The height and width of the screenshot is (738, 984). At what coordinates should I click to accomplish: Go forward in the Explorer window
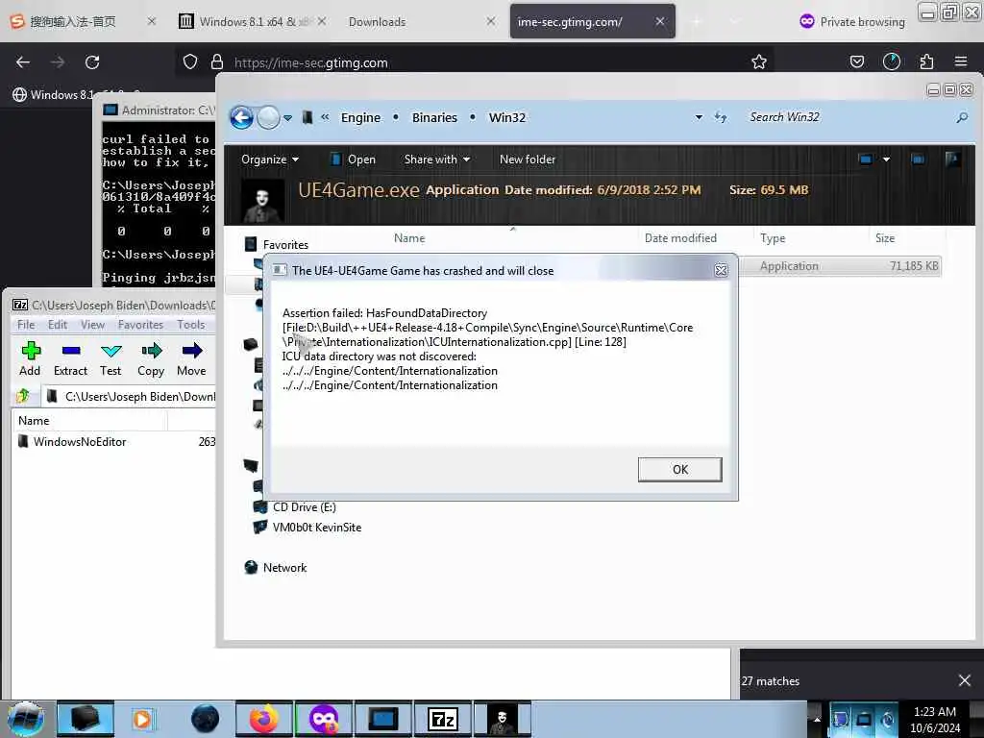click(269, 117)
